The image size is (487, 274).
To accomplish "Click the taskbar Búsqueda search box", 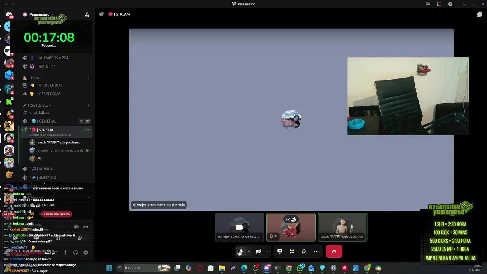I will click(143, 268).
